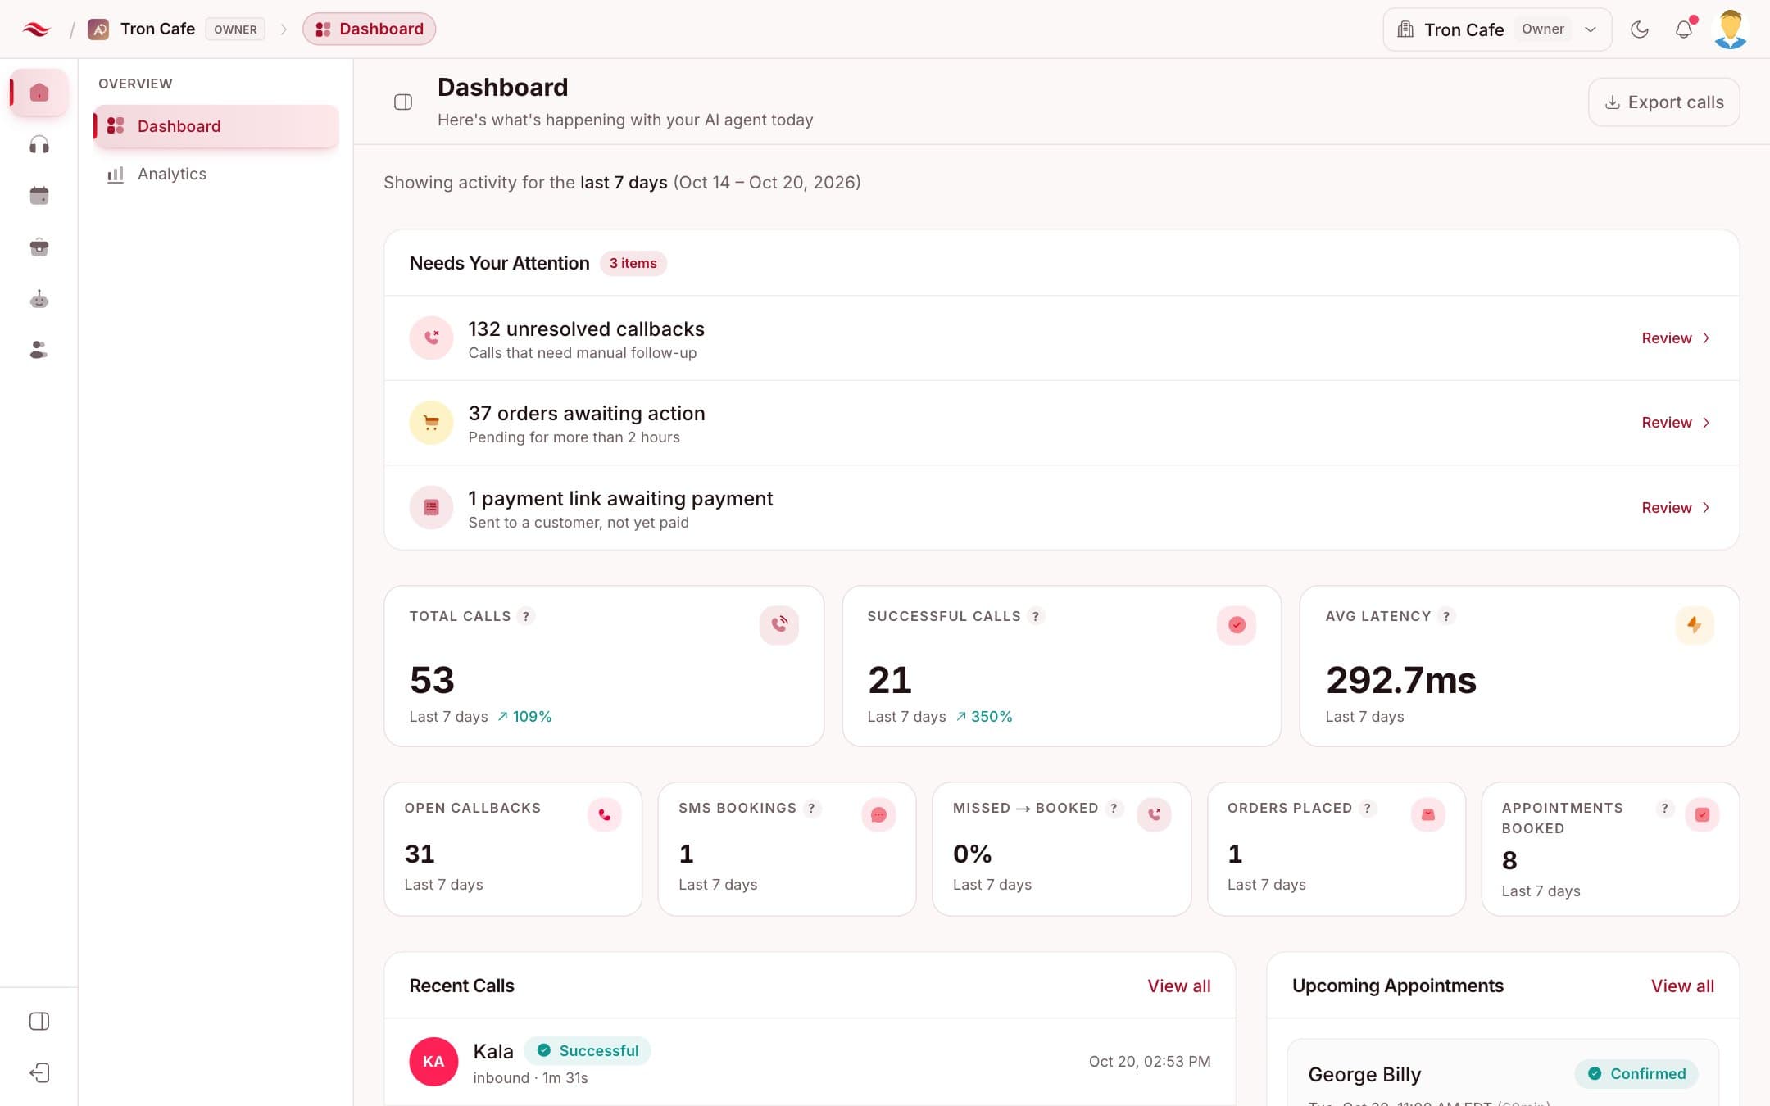1770x1106 pixels.
Task: Click the Dashboard breadcrumb pill
Action: pyautogui.click(x=369, y=29)
